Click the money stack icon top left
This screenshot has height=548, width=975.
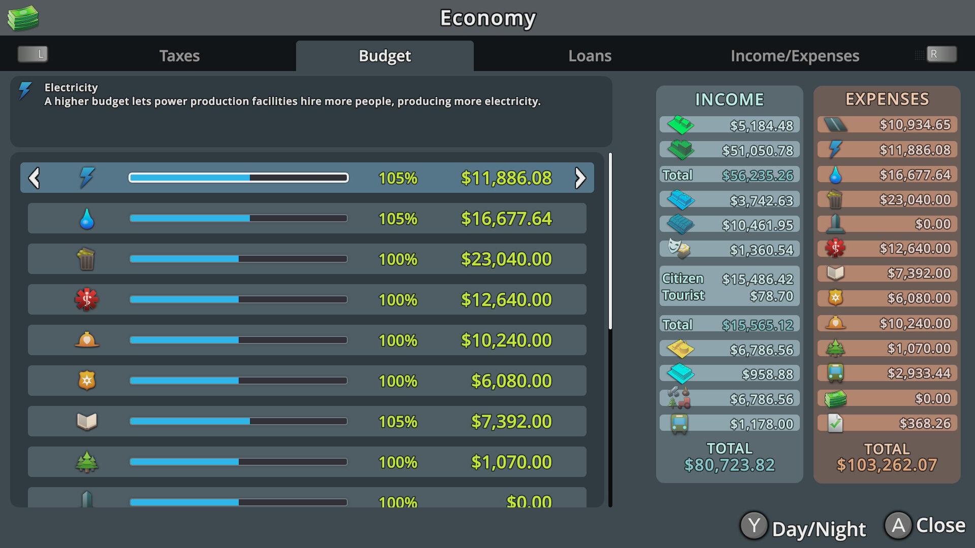(x=23, y=18)
